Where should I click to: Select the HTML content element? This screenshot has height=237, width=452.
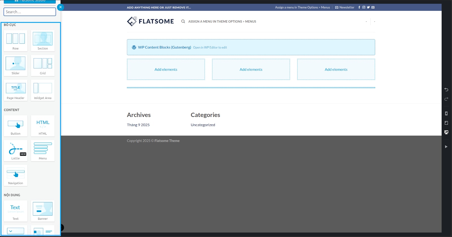(43, 126)
